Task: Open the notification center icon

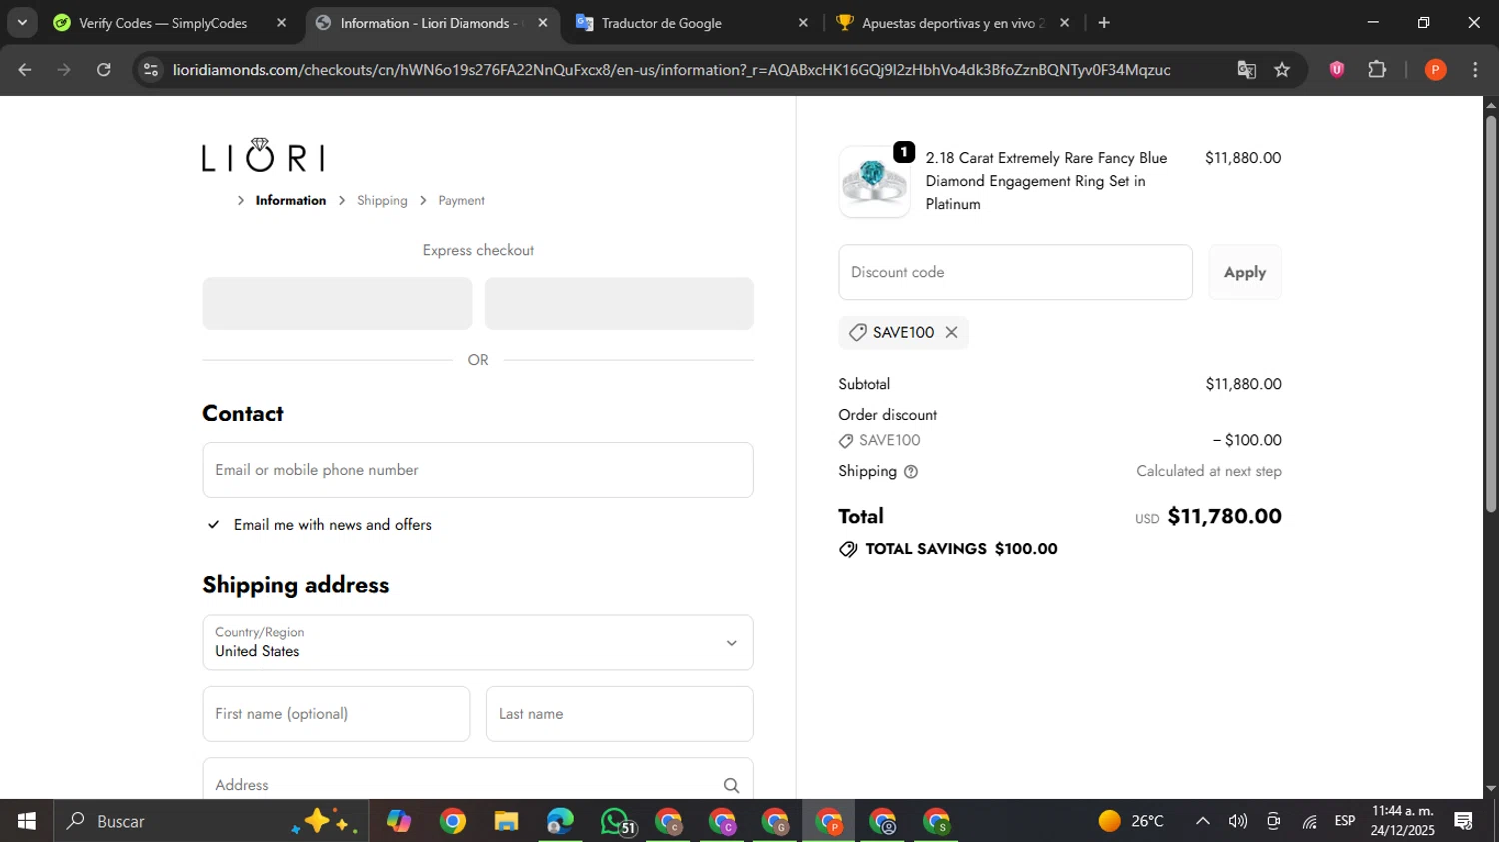Action: point(1464,821)
